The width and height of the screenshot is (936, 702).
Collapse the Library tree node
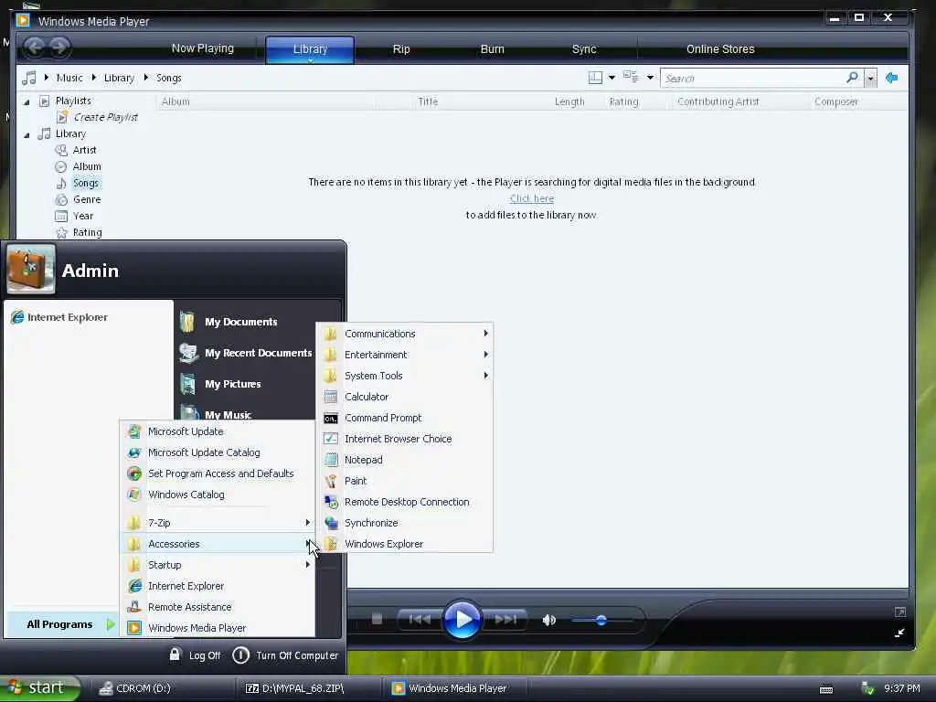(27, 135)
